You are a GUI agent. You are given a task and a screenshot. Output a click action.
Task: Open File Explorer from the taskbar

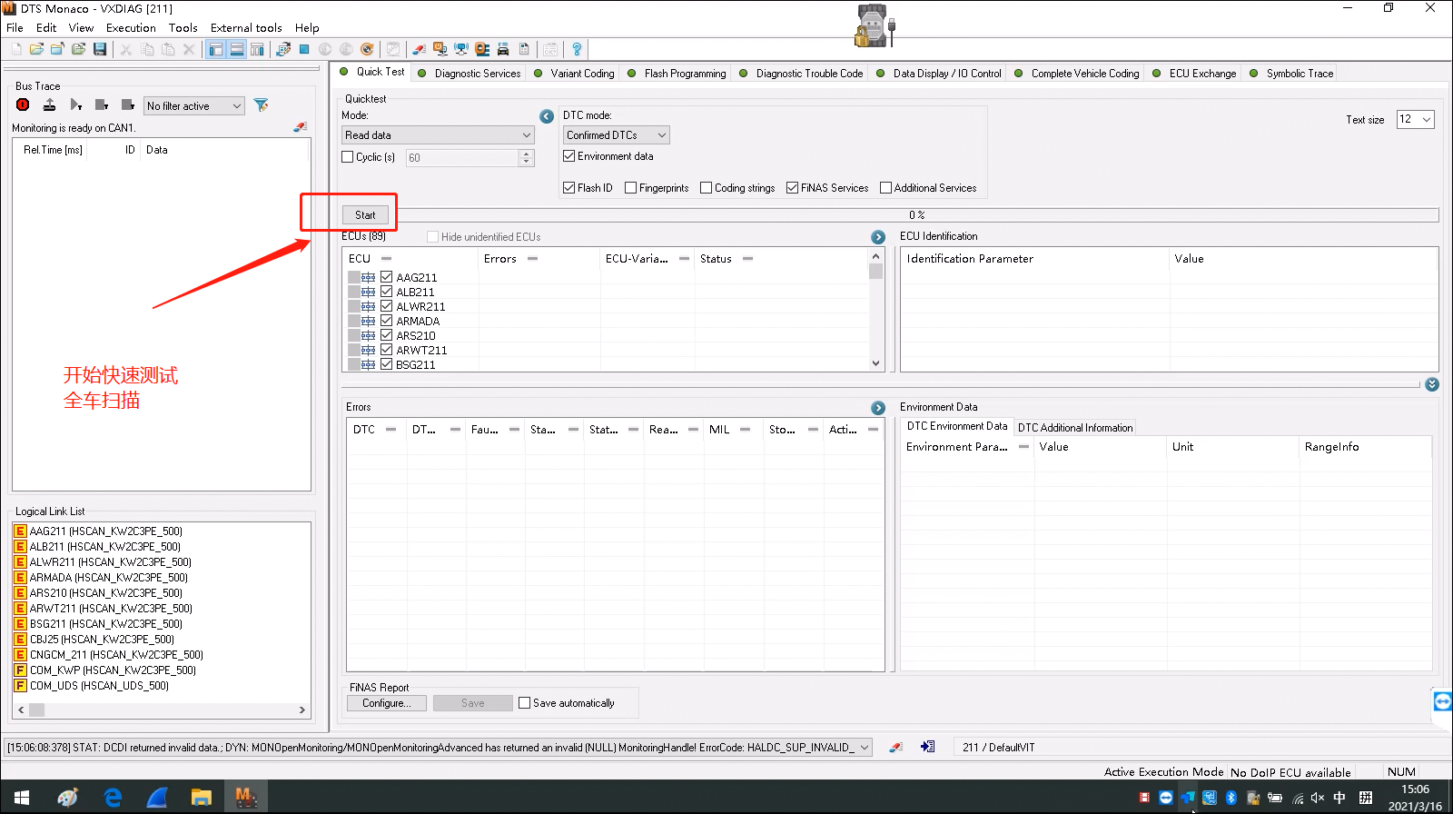pyautogui.click(x=202, y=798)
